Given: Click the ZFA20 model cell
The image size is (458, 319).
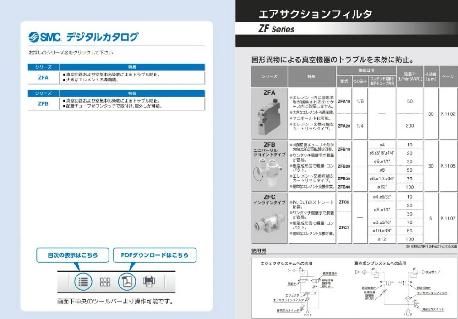Looking at the screenshot, I should 344,126.
